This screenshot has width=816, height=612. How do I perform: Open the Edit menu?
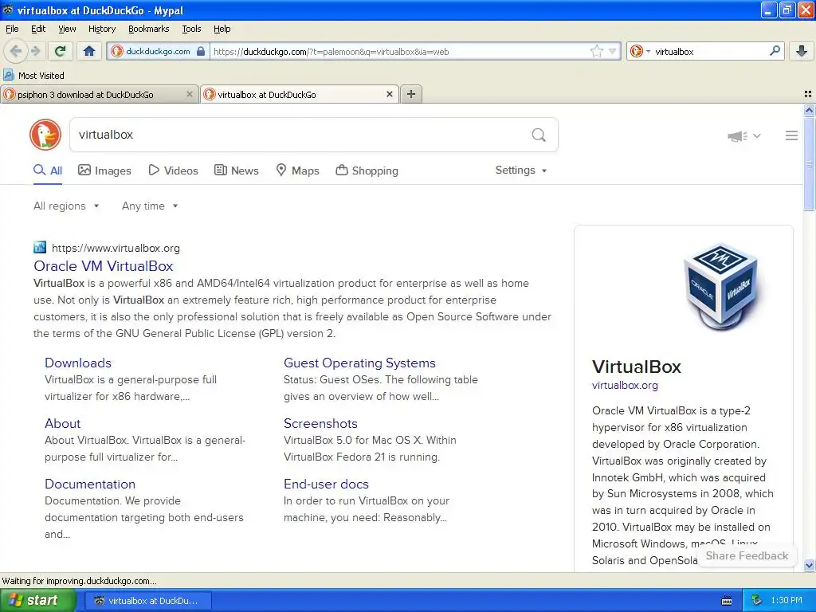38,29
